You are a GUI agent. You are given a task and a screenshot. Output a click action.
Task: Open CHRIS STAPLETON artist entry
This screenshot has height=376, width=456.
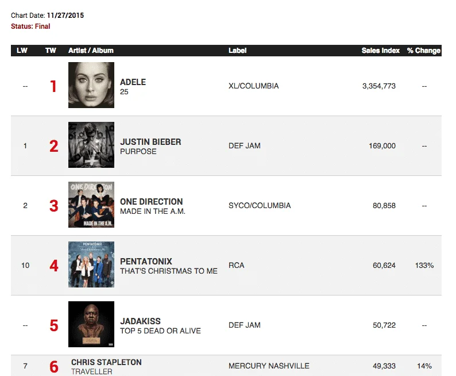(x=106, y=362)
